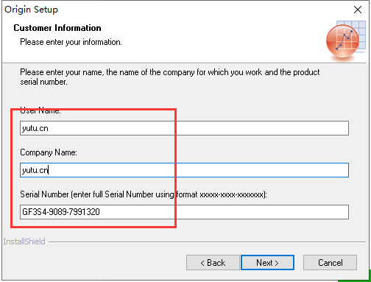Go back with the Back button
Viewport: 371px width, 282px height.
213,263
